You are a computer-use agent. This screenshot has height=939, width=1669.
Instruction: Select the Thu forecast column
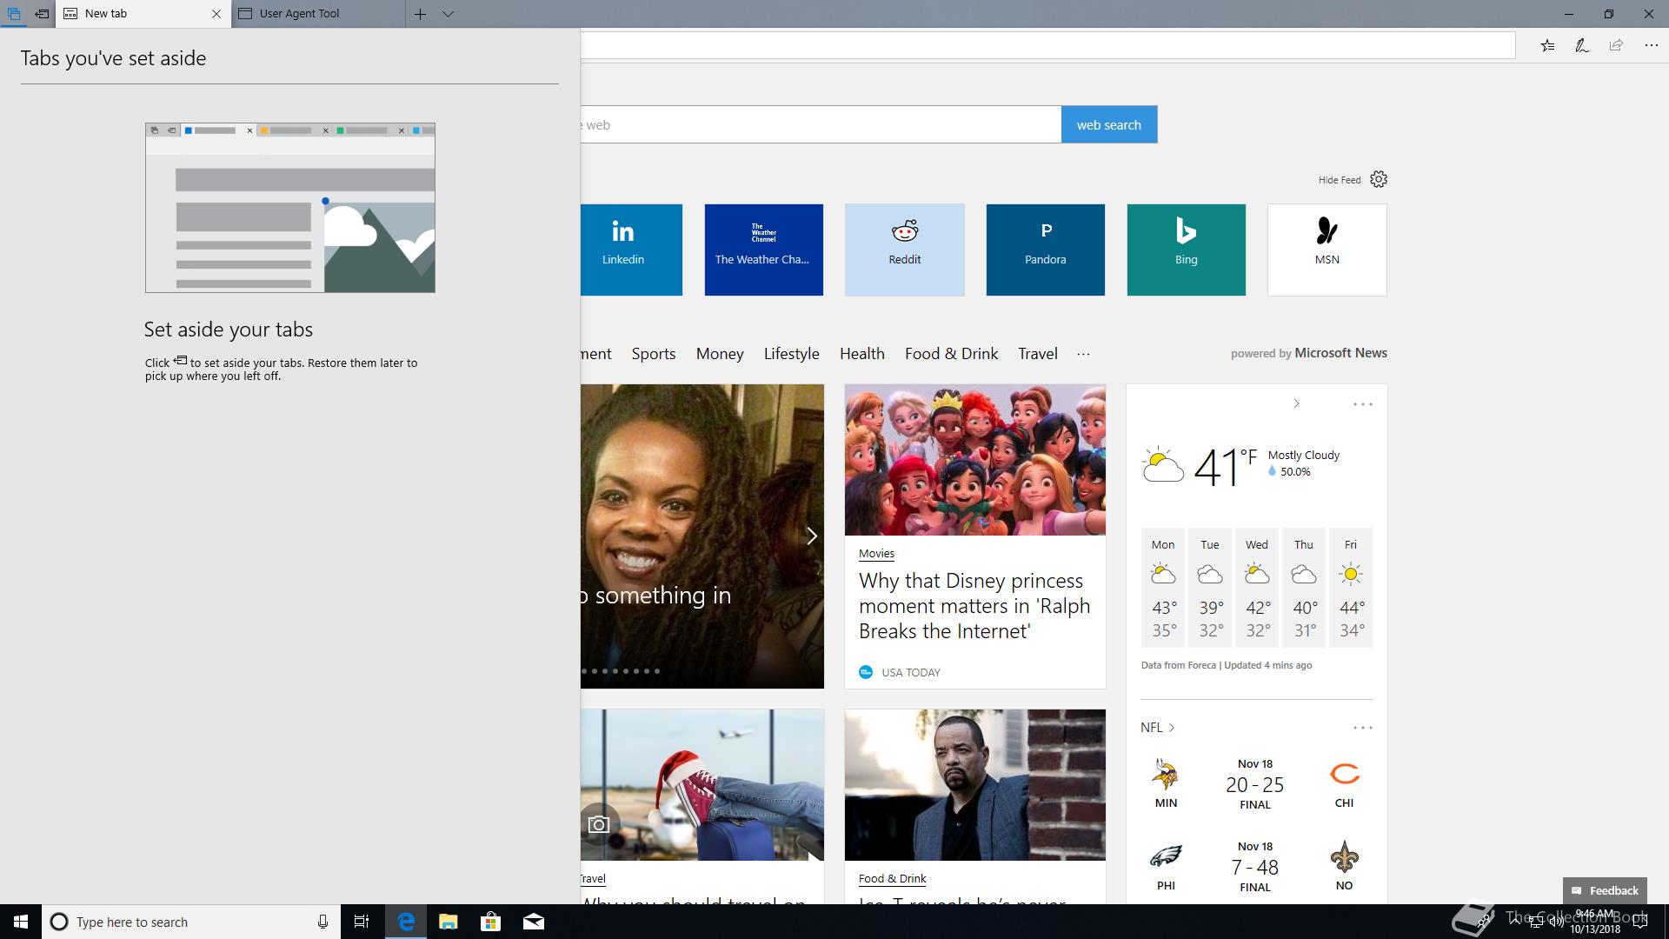pos(1304,588)
